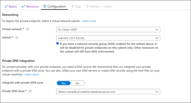Switch to the Basics tab

[x=11, y=6]
